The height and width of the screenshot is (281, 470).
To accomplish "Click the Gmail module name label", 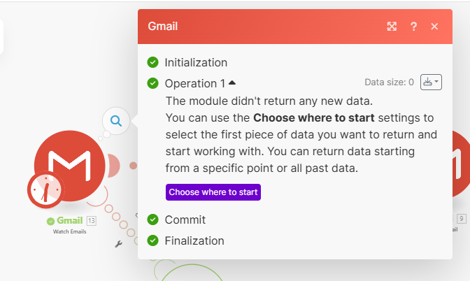I will (x=69, y=221).
